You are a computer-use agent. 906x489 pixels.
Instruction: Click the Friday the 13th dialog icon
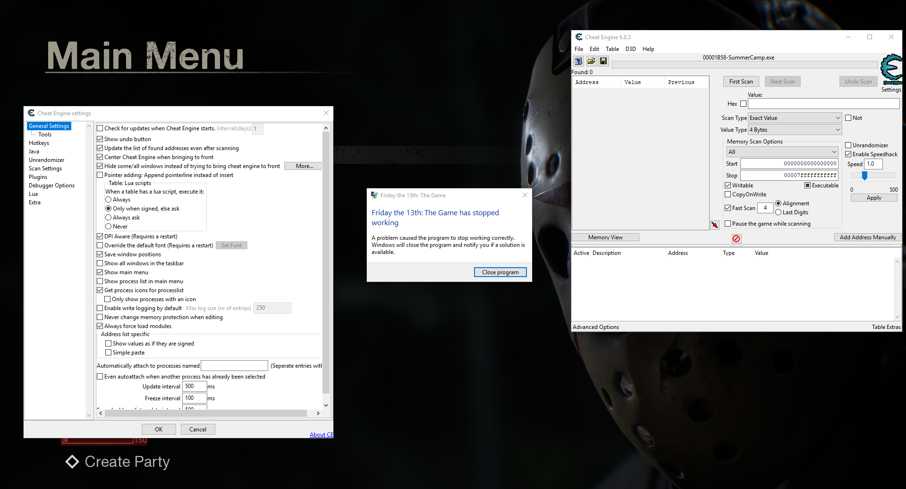pos(374,194)
